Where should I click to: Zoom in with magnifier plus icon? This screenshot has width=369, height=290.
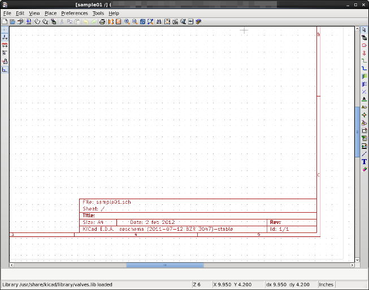[127, 21]
